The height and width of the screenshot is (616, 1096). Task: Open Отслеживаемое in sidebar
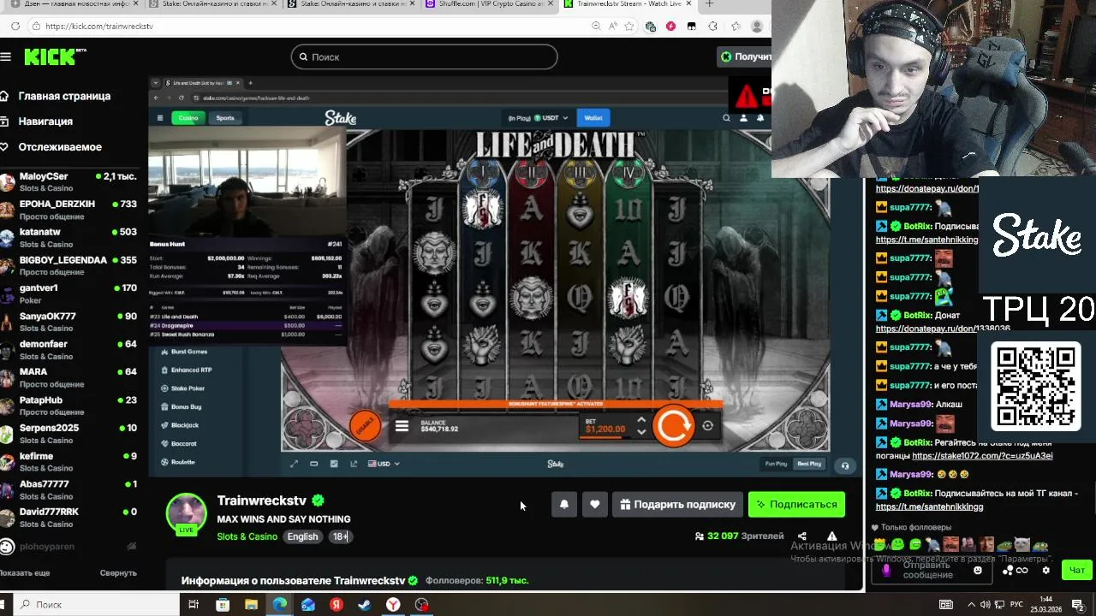click(x=53, y=147)
